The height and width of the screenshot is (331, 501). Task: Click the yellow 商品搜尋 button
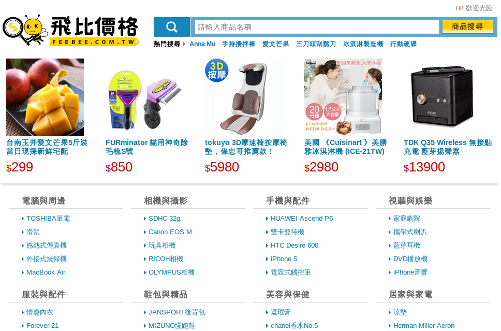click(x=467, y=26)
